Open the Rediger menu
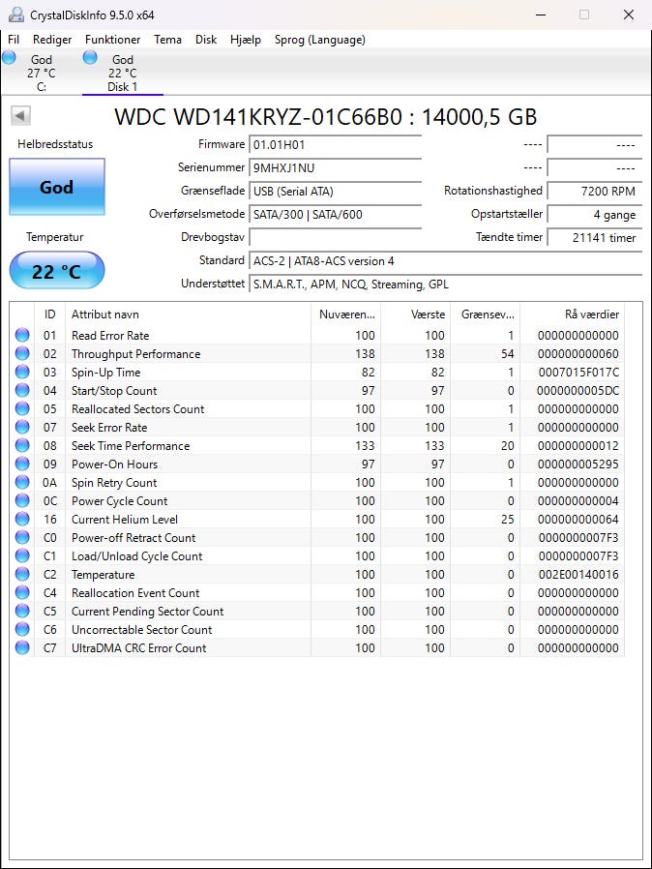 tap(52, 40)
